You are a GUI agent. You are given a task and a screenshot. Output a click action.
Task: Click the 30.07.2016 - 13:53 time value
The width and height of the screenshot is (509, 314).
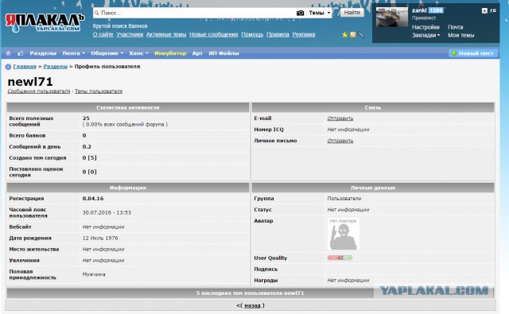click(107, 212)
